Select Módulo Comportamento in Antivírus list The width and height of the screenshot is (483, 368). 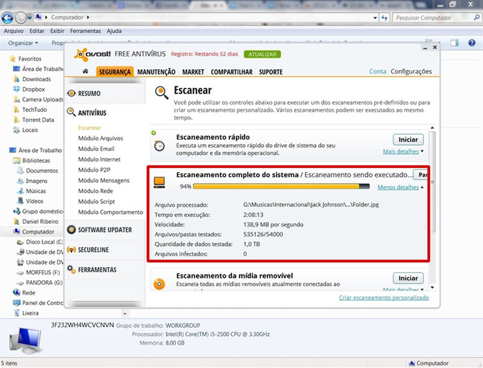click(x=110, y=212)
